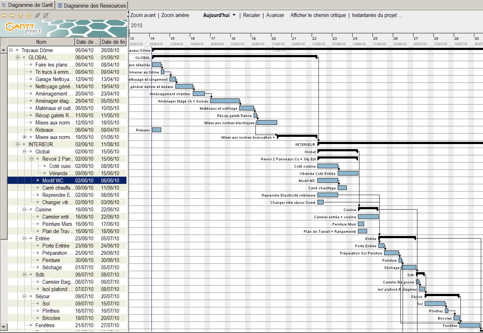Image resolution: width=483 pixels, height=333 pixels.
Task: Click the indent task right arrow icon
Action: coord(12,16)
